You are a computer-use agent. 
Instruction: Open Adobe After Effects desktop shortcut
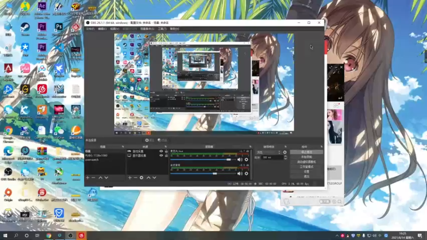[42, 10]
